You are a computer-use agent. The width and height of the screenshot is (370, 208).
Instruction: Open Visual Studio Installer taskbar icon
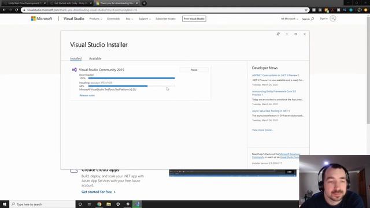[x=137, y=204]
